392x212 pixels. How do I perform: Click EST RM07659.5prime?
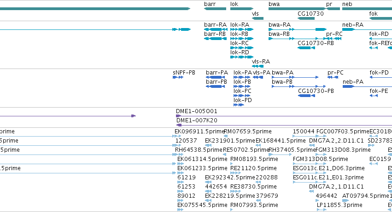pyautogui.click(x=226, y=136)
